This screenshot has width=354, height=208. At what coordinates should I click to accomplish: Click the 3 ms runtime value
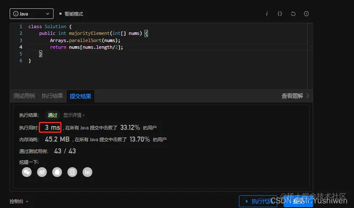(x=52, y=127)
